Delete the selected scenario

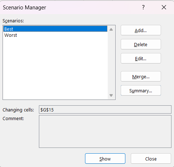click(x=141, y=44)
